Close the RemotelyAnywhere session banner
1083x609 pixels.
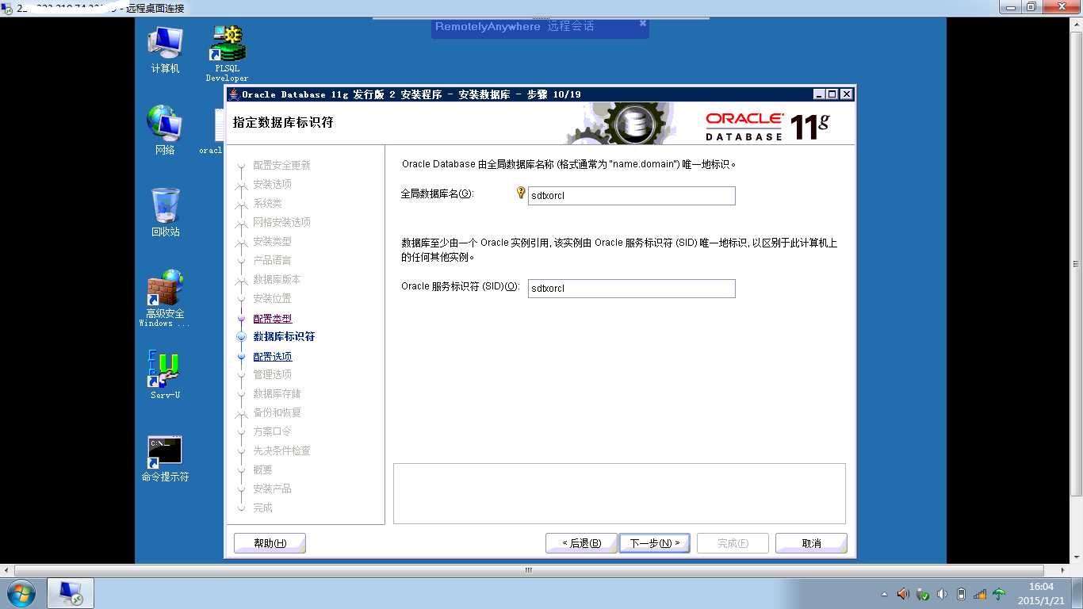coord(643,24)
